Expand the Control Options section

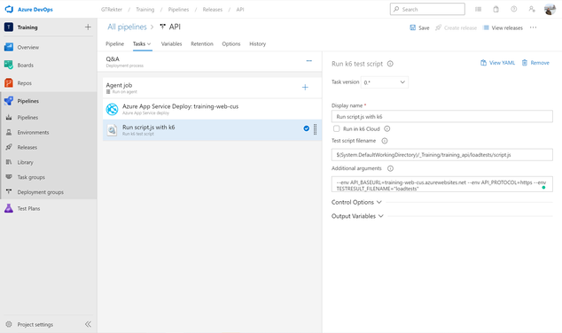click(x=356, y=202)
